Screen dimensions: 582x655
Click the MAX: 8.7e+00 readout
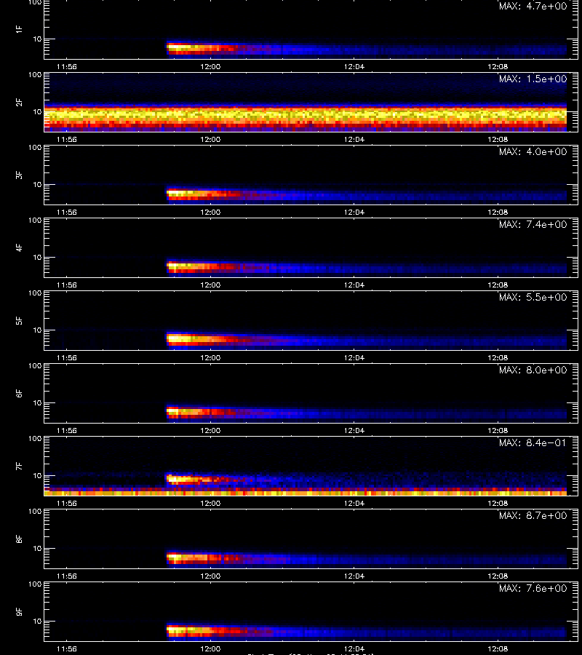coord(533,515)
